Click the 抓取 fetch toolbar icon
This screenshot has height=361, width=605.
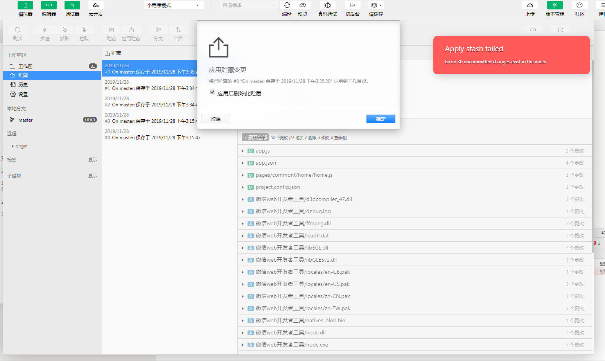pos(65,30)
